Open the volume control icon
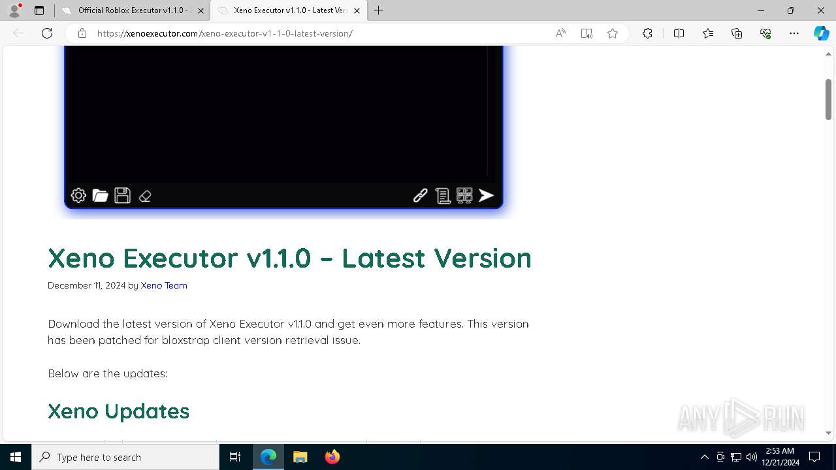Viewport: 836px width, 470px height. click(x=751, y=457)
